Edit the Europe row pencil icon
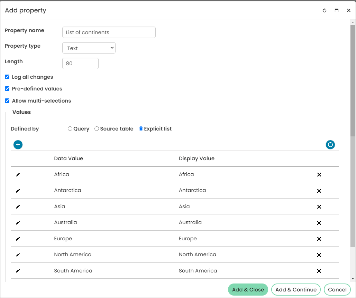Viewport: 356px width, 298px height. click(x=18, y=239)
